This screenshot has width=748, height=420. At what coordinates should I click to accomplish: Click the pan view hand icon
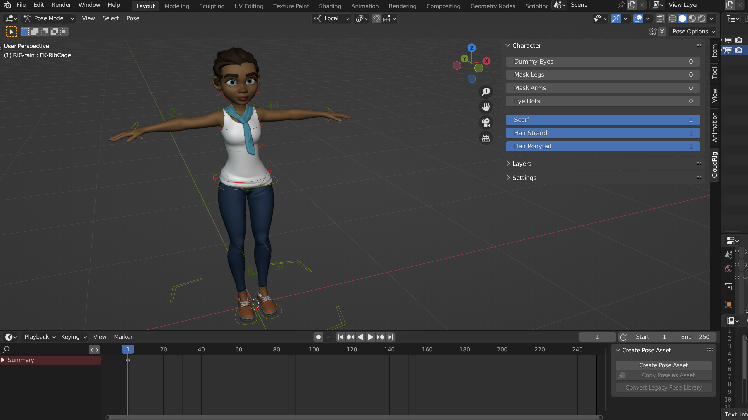[486, 107]
